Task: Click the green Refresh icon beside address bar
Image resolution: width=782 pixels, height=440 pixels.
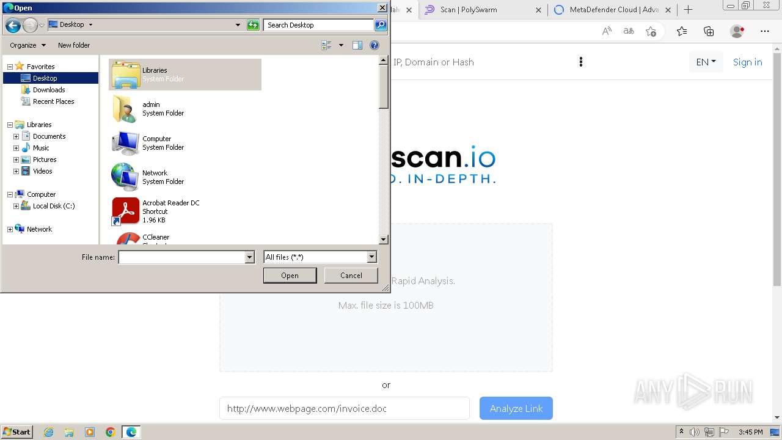Action: 253,25
